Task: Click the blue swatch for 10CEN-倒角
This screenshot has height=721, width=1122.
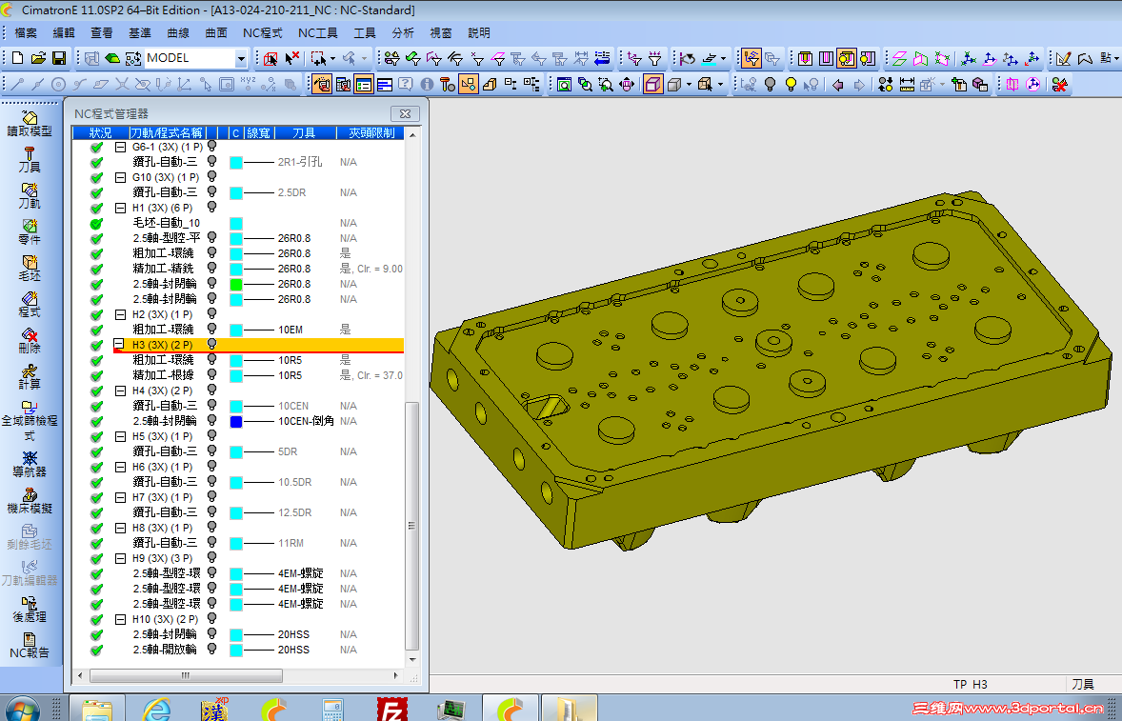Action: pyautogui.click(x=236, y=421)
